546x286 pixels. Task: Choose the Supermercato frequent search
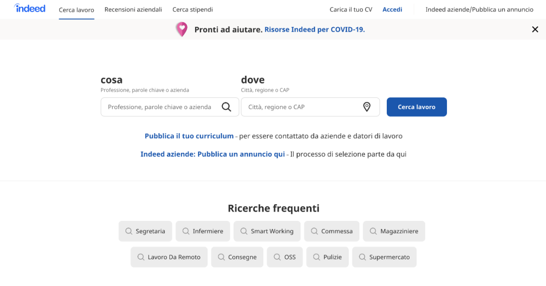click(384, 257)
